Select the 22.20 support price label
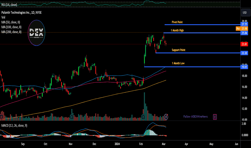 tap(244, 53)
